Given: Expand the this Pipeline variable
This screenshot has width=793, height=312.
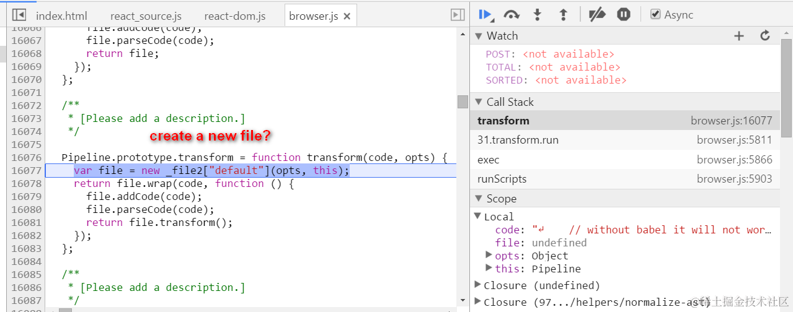Looking at the screenshot, I should tap(489, 268).
